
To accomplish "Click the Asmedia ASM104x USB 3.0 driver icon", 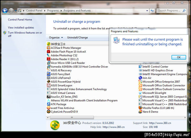I will 49,67.
